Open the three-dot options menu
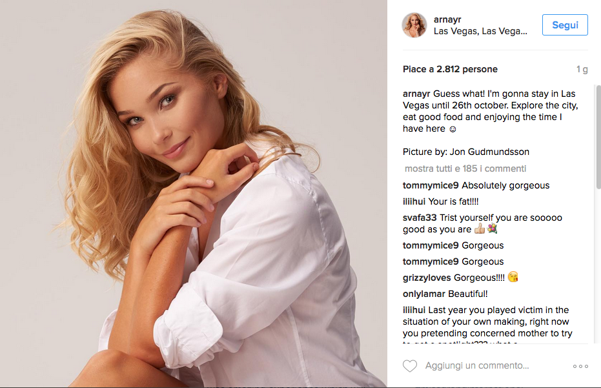601x388 pixels. tap(581, 366)
